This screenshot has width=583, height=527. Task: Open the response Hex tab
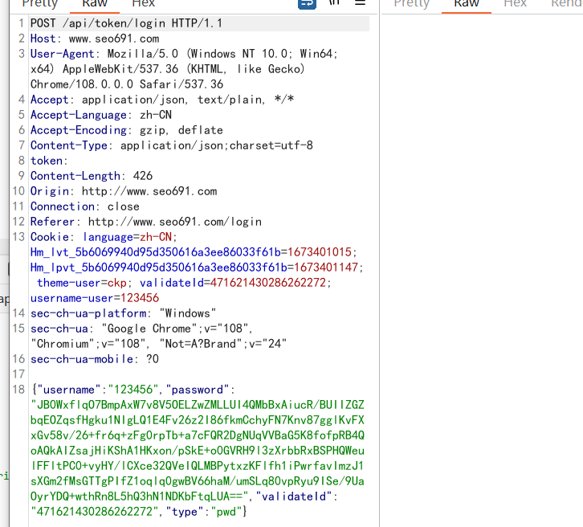515,4
